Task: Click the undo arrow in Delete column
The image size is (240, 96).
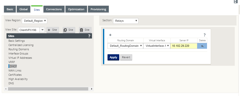Action: 202,46
